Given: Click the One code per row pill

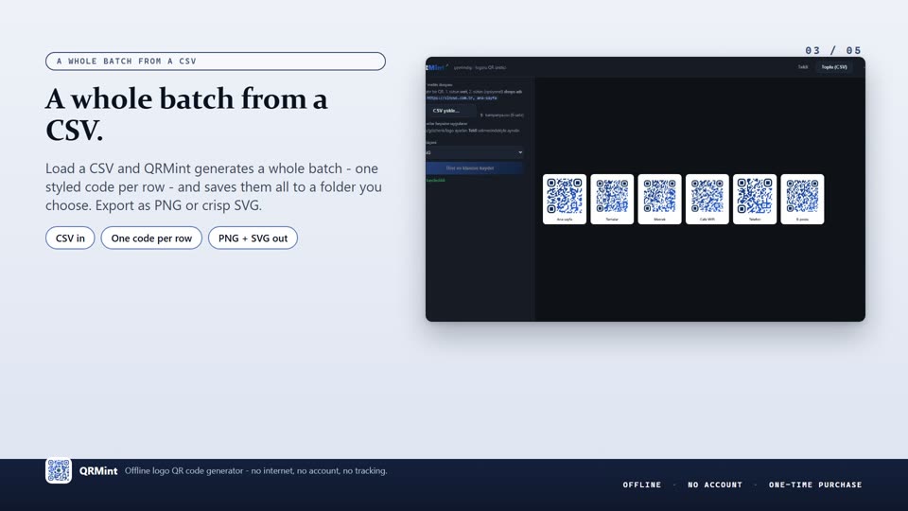Looking at the screenshot, I should click(x=151, y=238).
